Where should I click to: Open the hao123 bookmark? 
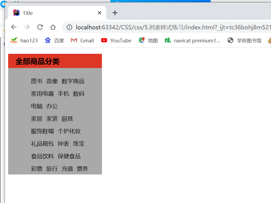coord(24,40)
